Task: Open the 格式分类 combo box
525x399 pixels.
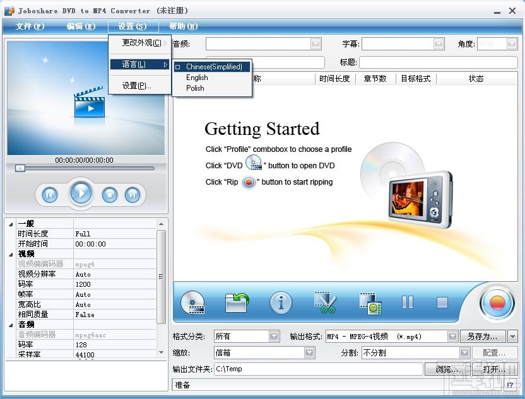Action: (x=247, y=336)
